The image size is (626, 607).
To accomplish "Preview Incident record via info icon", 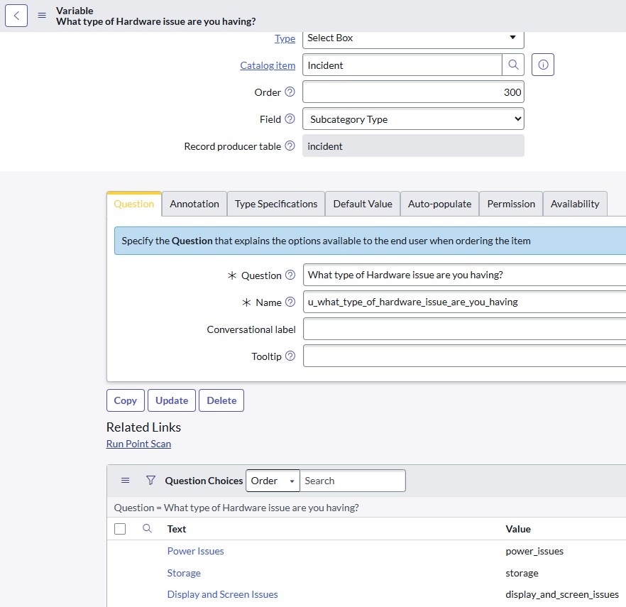I will tap(543, 65).
